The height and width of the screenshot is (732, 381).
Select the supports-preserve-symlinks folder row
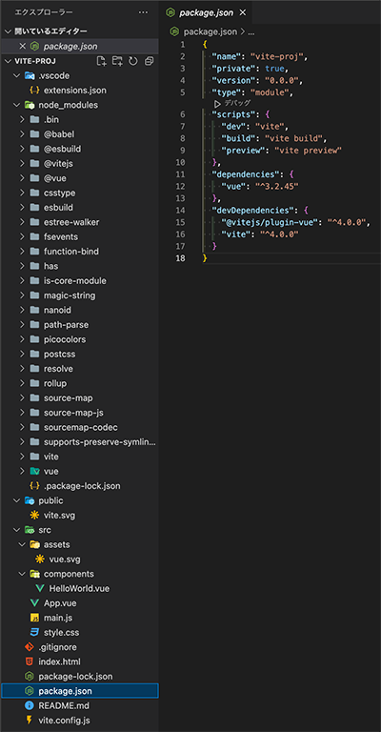click(79, 441)
